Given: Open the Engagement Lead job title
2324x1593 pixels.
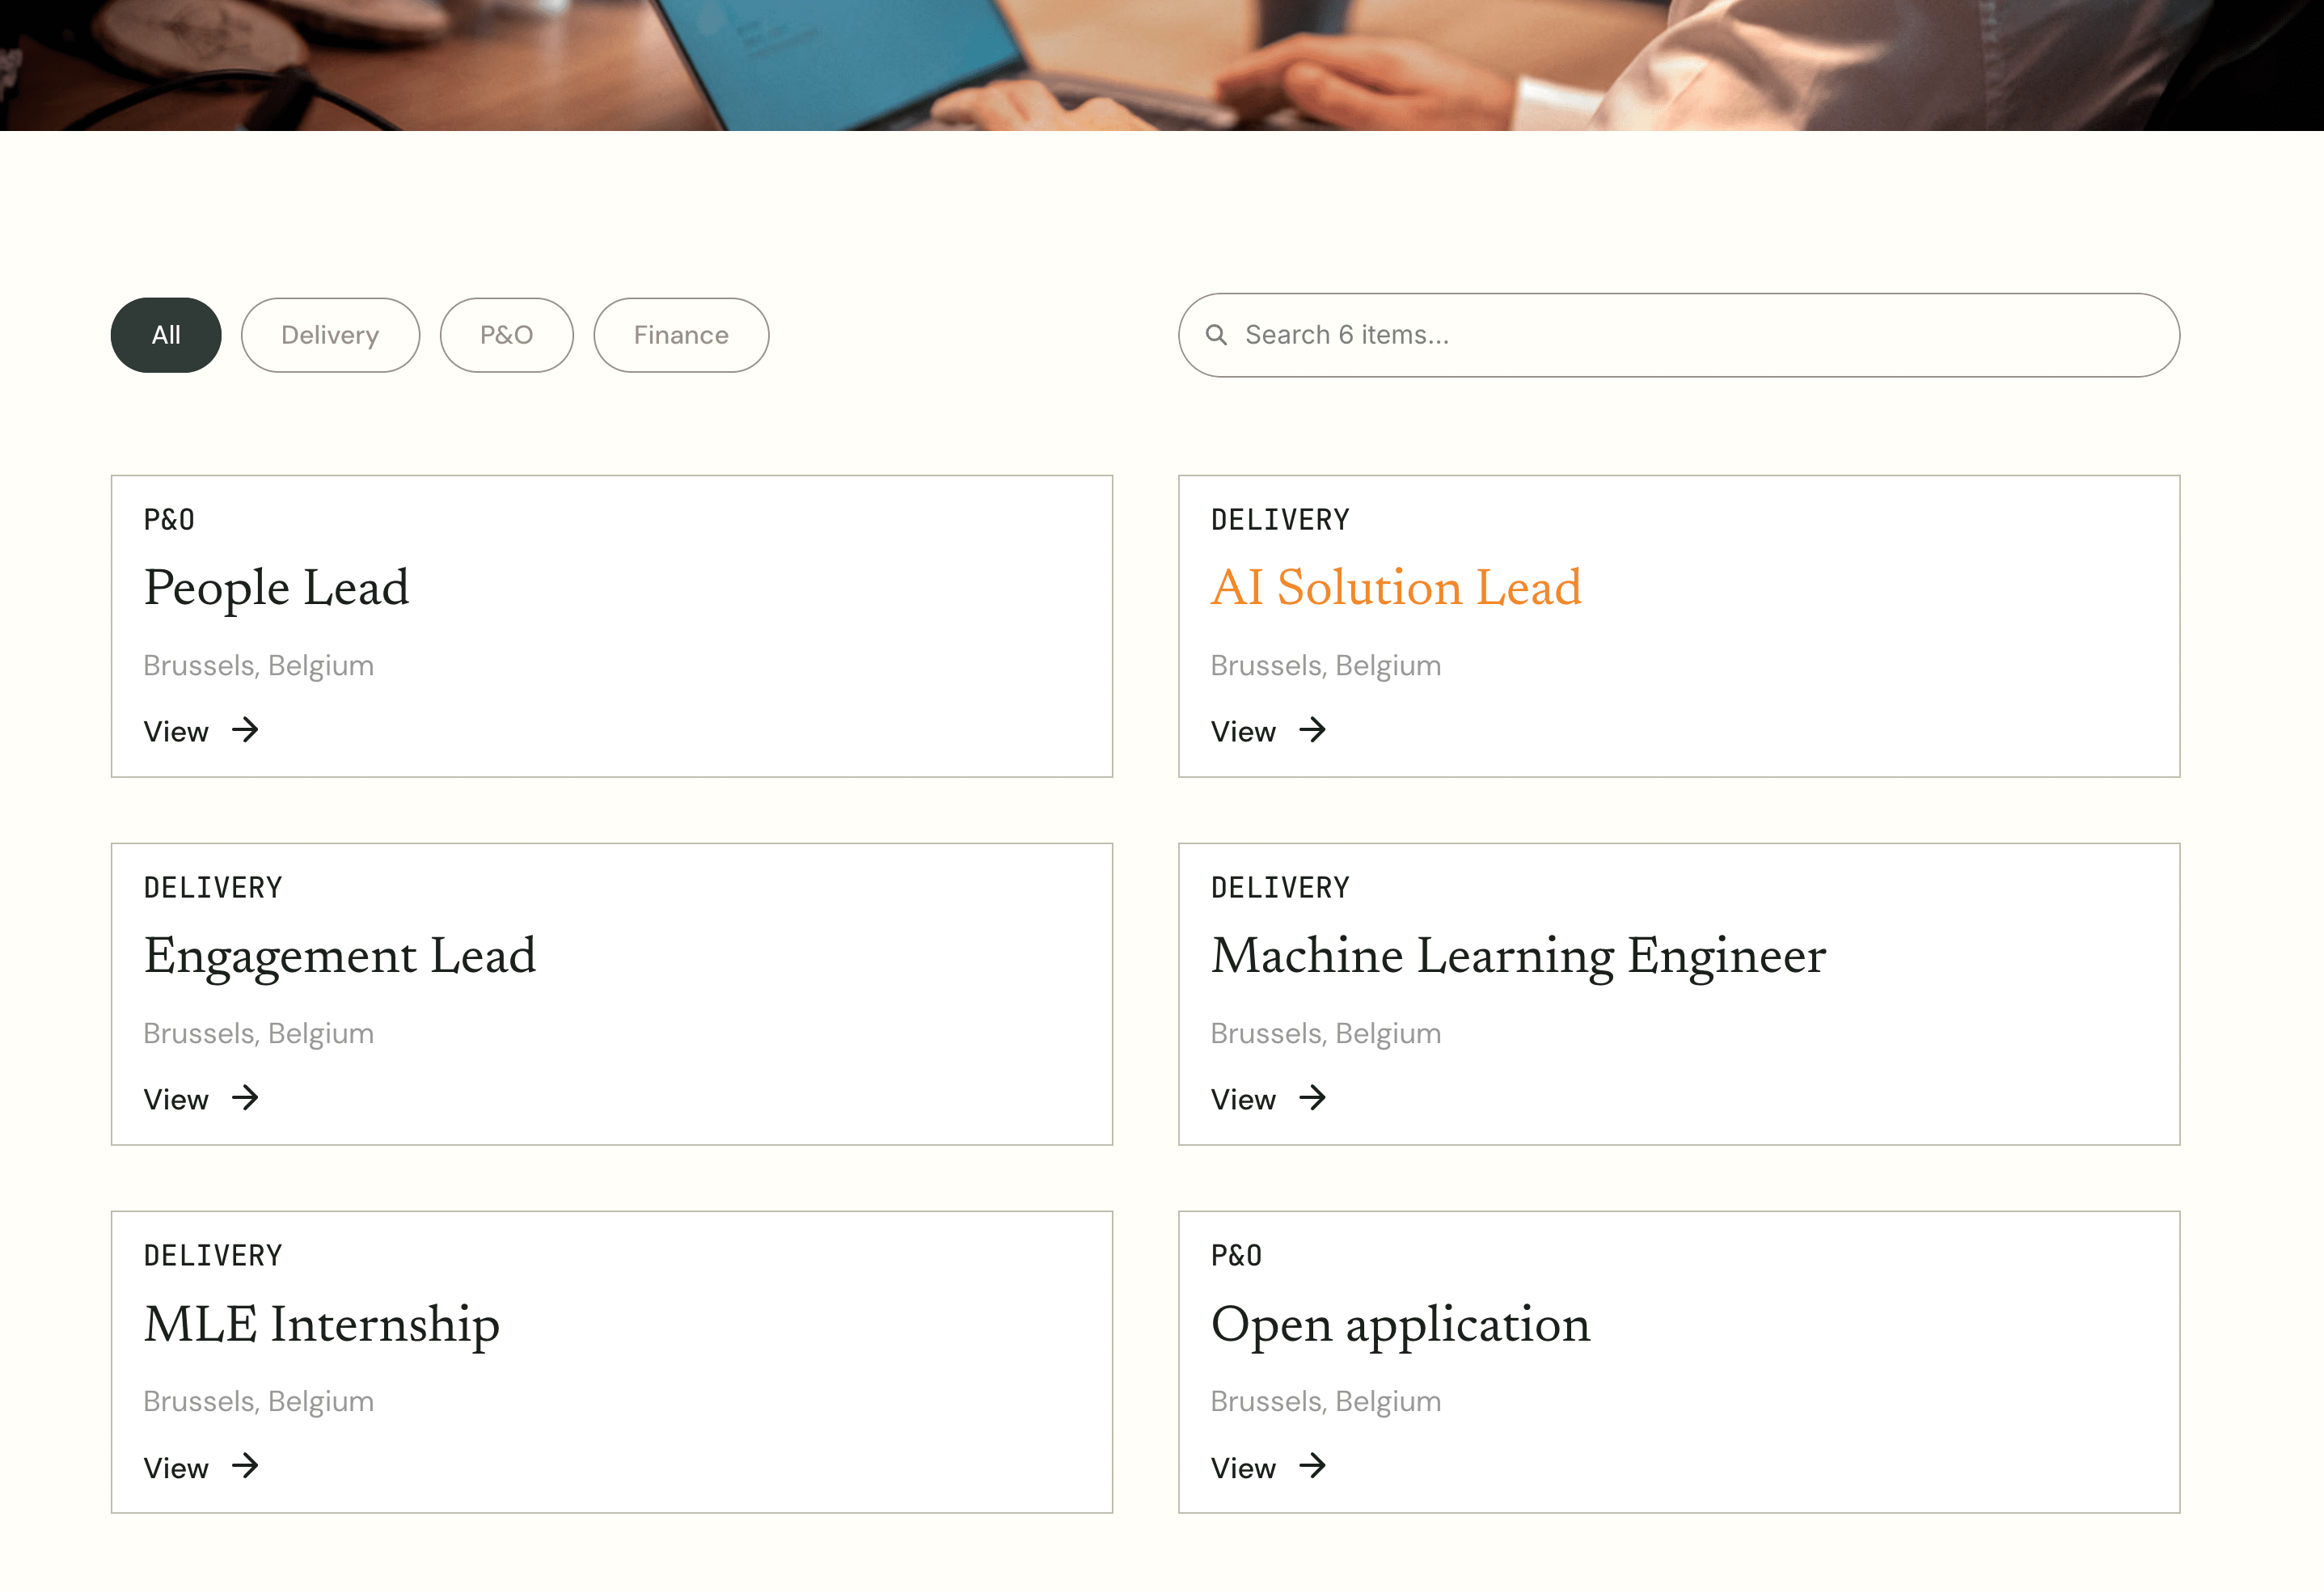Looking at the screenshot, I should (x=340, y=956).
